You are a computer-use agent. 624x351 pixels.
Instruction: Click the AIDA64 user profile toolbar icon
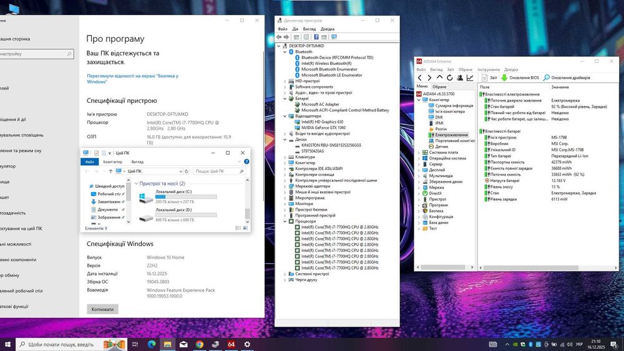pyautogui.click(x=460, y=78)
